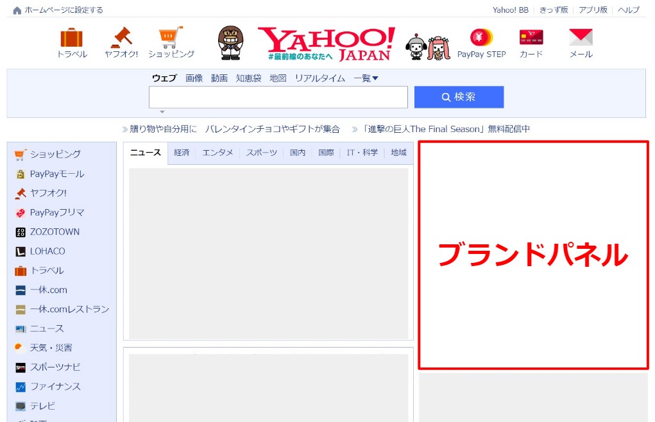Click the sidebar ショッピング cart icon

click(20, 155)
